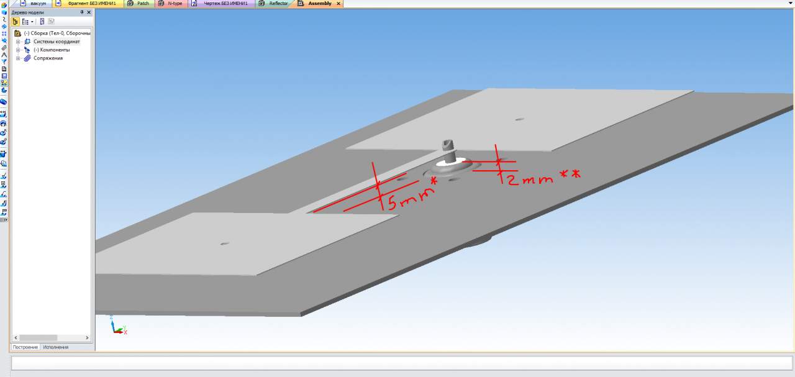
Task: Open mates panel paperclip icon in left toolbar
Action: pos(4,47)
